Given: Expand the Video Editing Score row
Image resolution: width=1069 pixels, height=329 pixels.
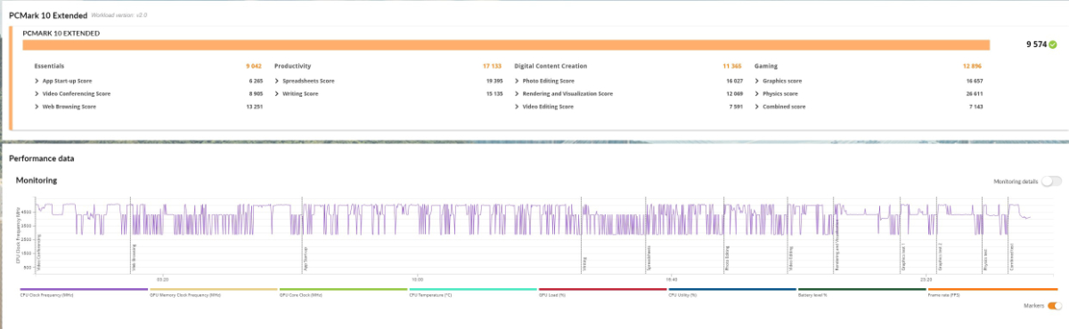Looking at the screenshot, I should pos(518,107).
